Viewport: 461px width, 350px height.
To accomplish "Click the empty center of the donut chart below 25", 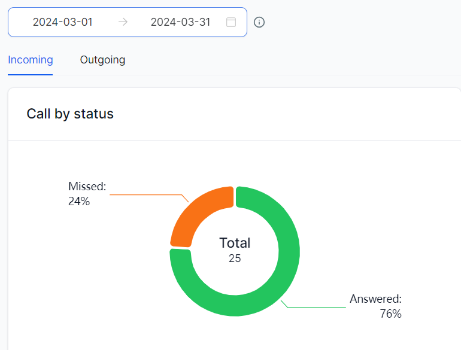I will coord(235,275).
